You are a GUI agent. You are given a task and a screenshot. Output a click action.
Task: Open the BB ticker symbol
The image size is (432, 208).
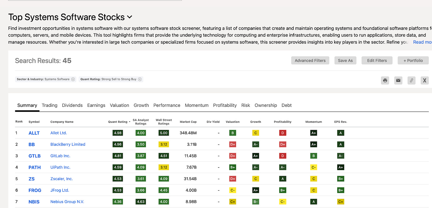(x=32, y=144)
